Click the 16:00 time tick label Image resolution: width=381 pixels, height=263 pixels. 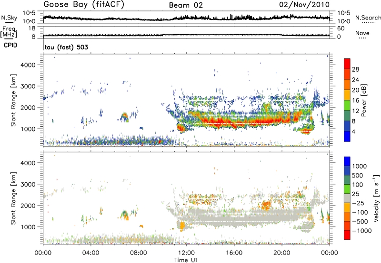pos(234,253)
